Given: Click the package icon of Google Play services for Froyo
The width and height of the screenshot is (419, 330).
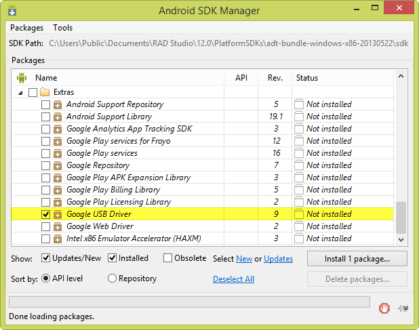Looking at the screenshot, I should [58, 141].
